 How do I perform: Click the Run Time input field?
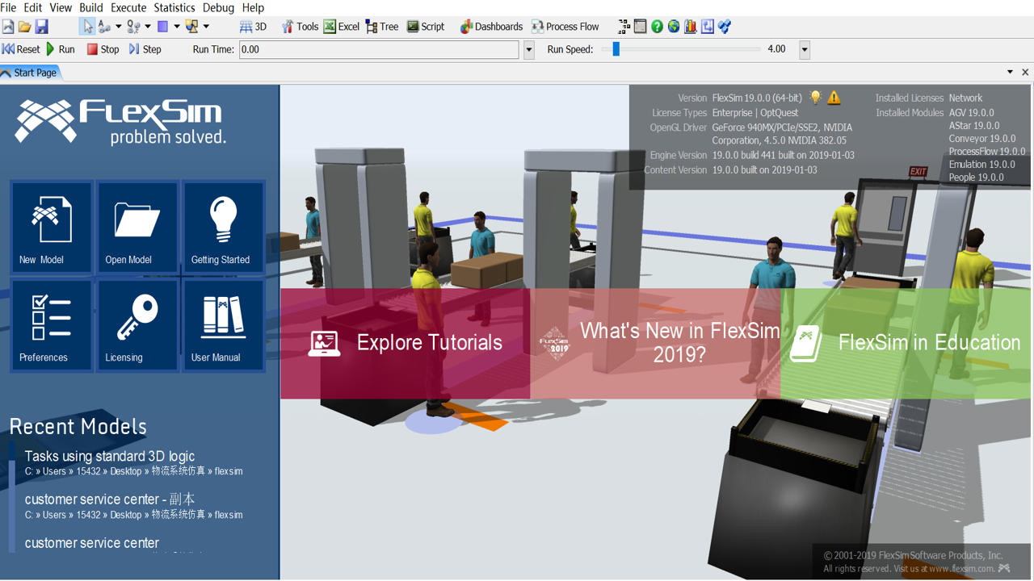pyautogui.click(x=379, y=49)
